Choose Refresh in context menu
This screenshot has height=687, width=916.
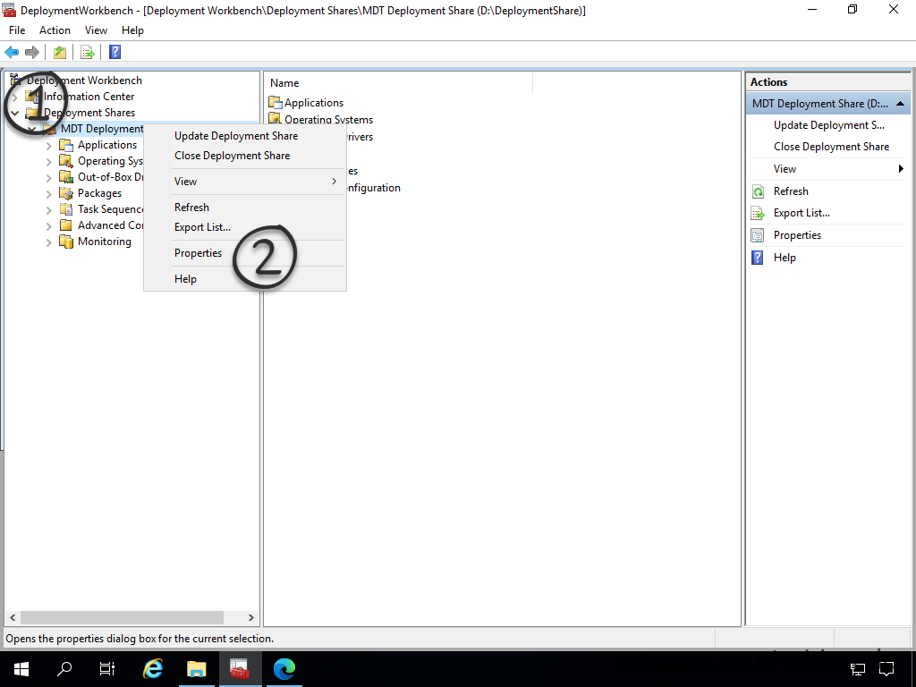(245, 208)
